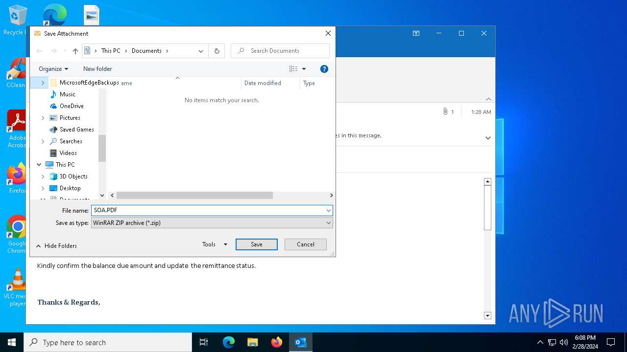Open the Google Chrome desktop shortcut
This screenshot has width=627, height=352.
click(16, 235)
